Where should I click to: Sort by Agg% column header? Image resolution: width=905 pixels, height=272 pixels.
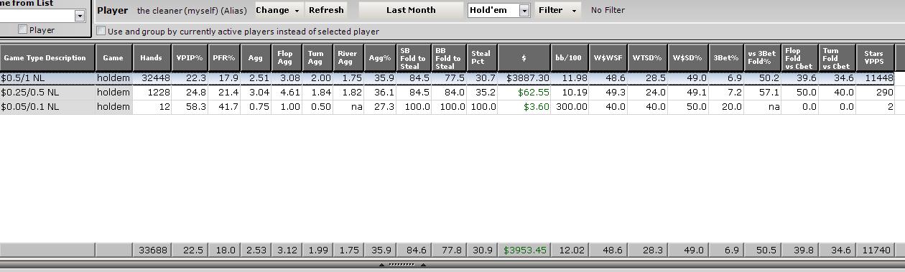(x=380, y=57)
